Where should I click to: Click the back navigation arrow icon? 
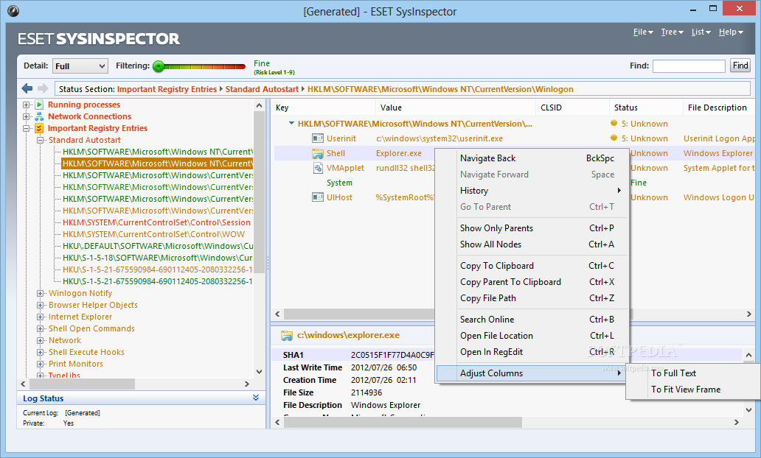coord(27,88)
